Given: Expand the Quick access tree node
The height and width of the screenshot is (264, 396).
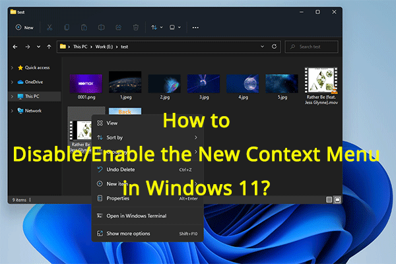Looking at the screenshot, I should pos(12,68).
